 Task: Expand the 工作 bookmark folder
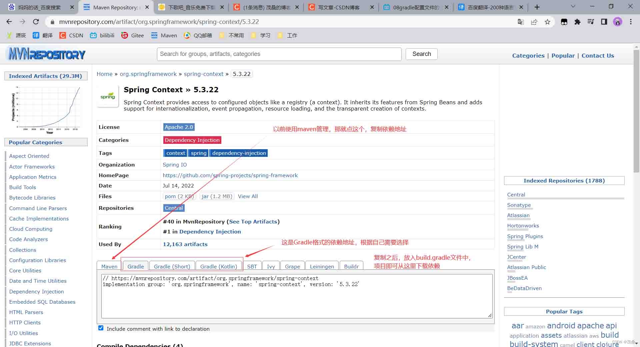(287, 35)
